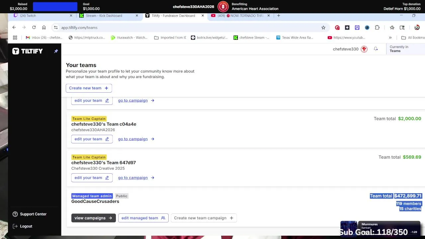
Task: Click the chefsteve330's Team c04a4e name
Action: tap(104, 124)
